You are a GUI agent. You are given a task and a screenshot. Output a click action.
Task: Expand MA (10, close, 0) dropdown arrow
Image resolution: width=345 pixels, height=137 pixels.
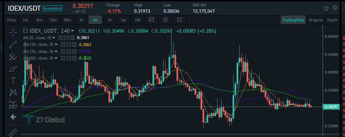56,44
